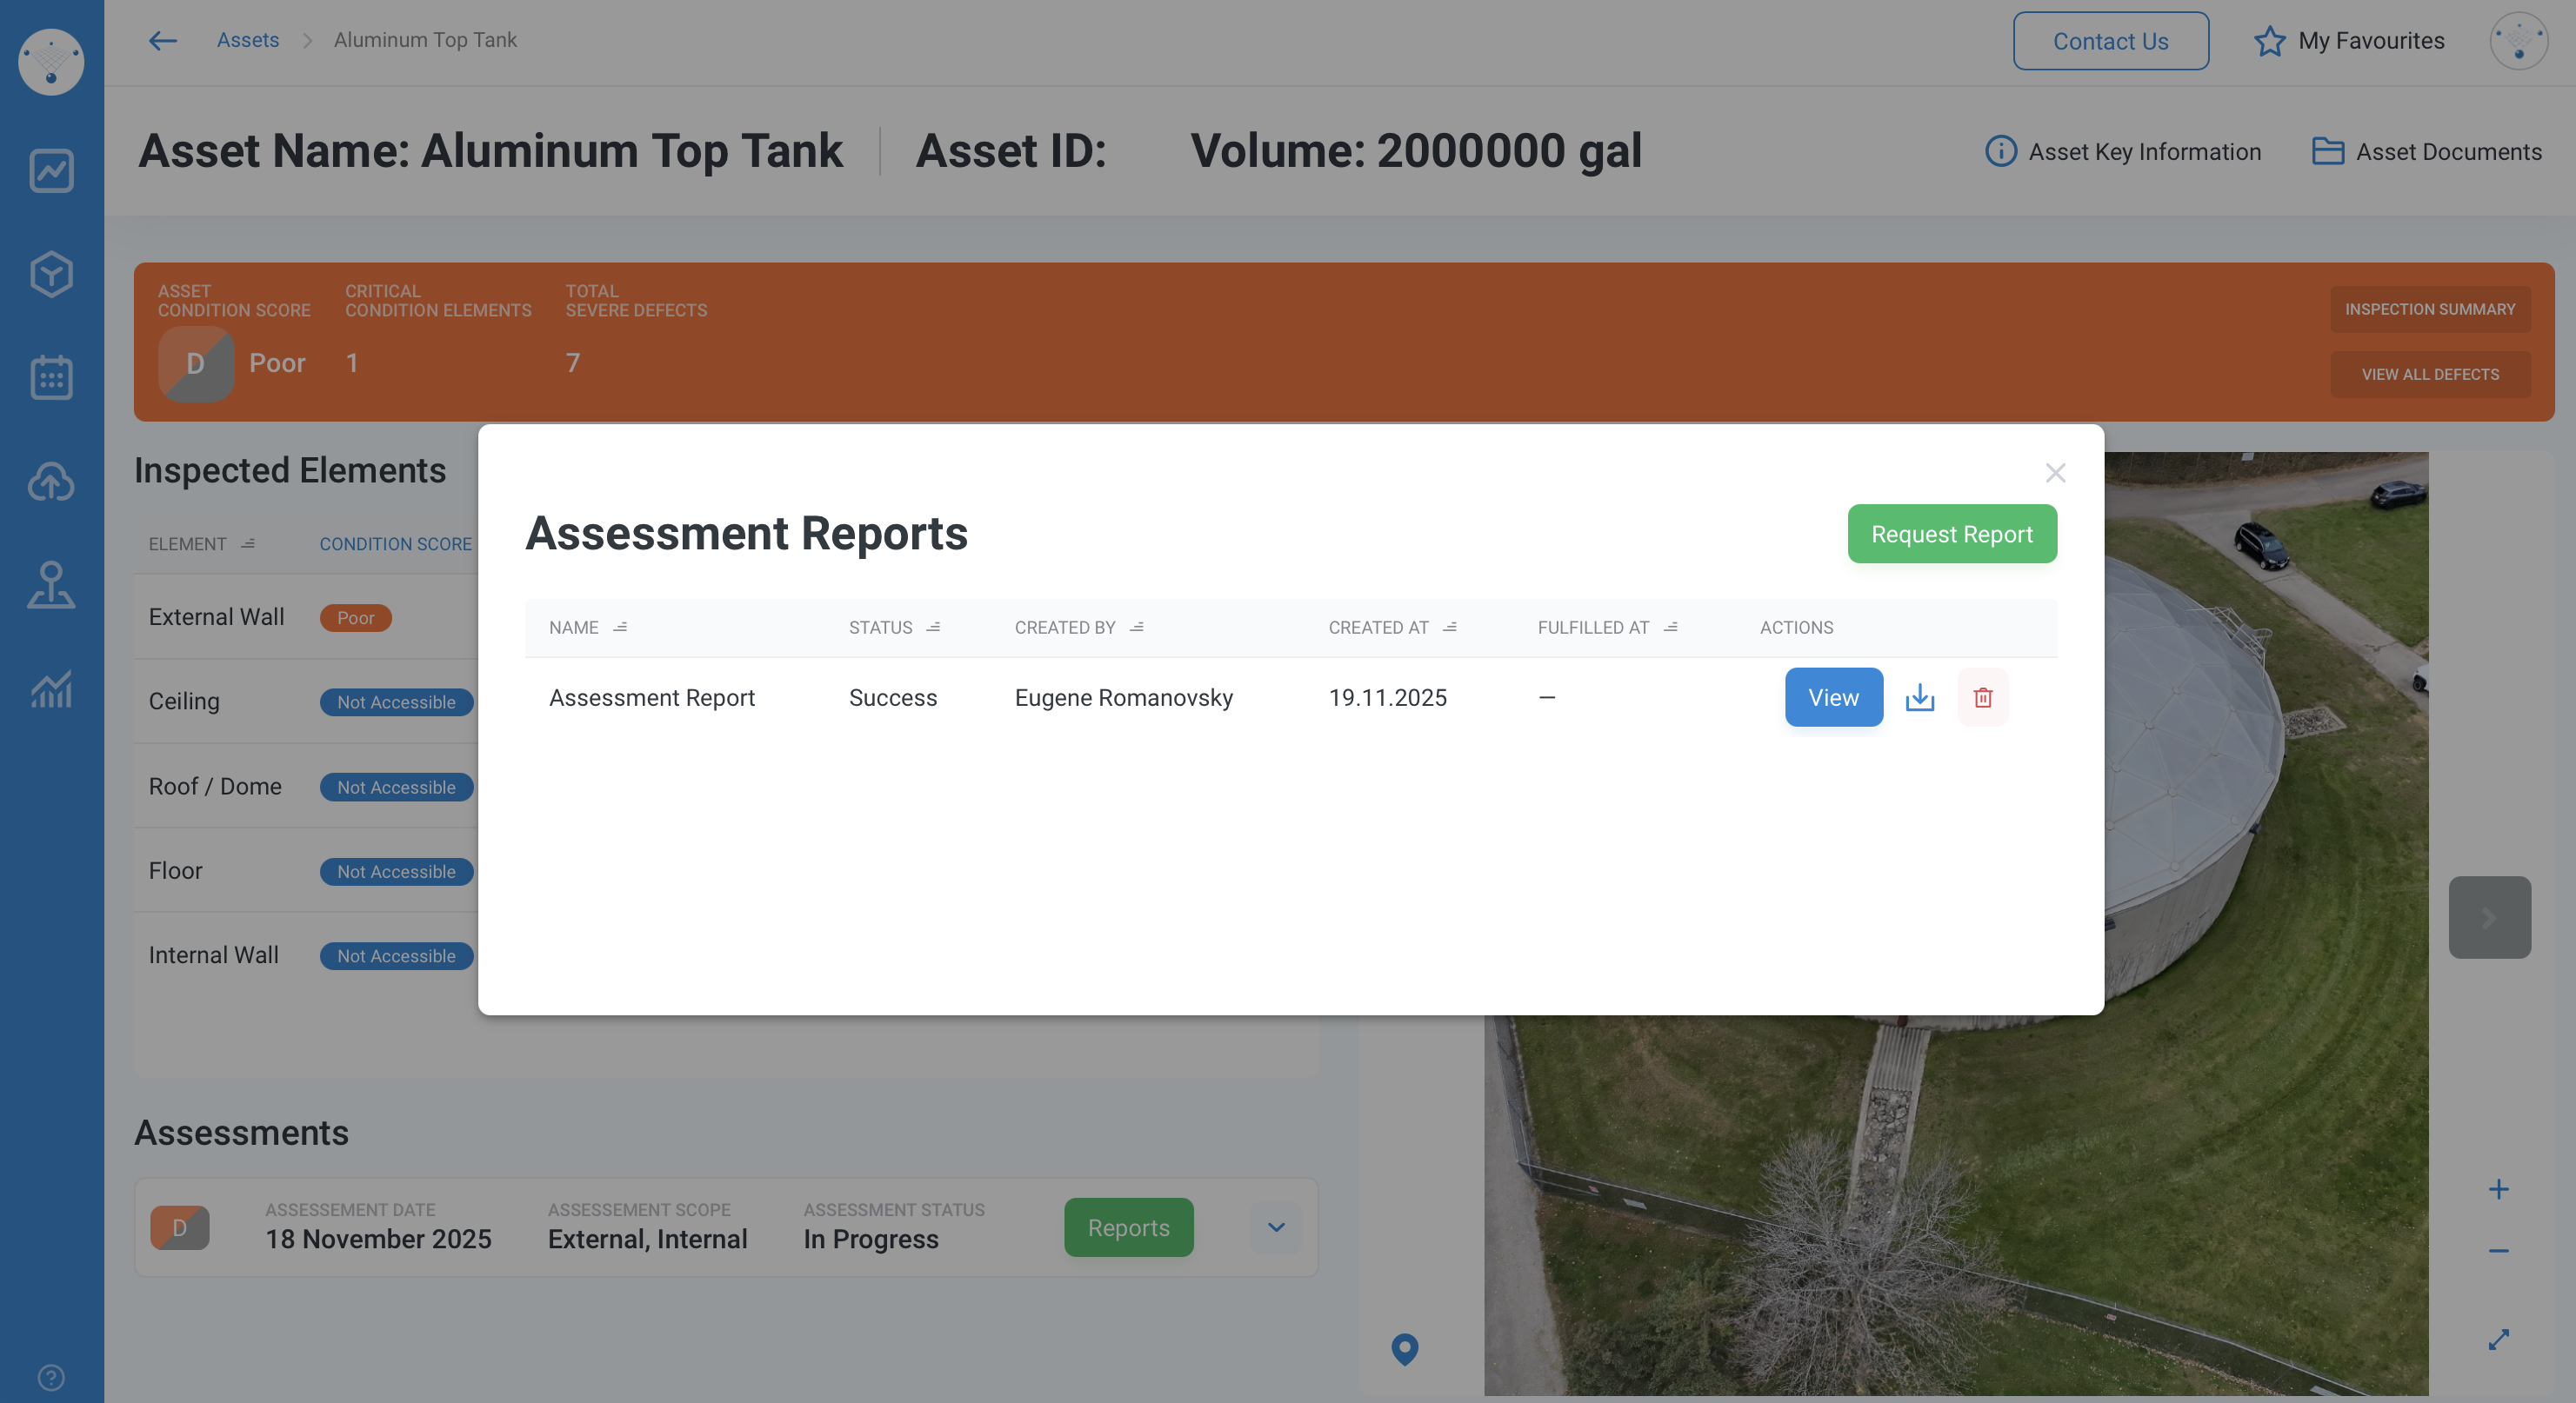Click the map location sidebar icon
This screenshot has height=1403, width=2576.
tap(51, 586)
